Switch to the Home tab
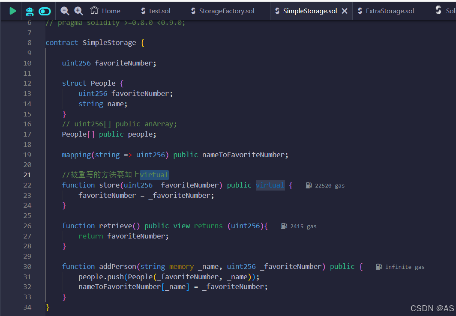Image resolution: width=456 pixels, height=316 pixels. point(105,11)
